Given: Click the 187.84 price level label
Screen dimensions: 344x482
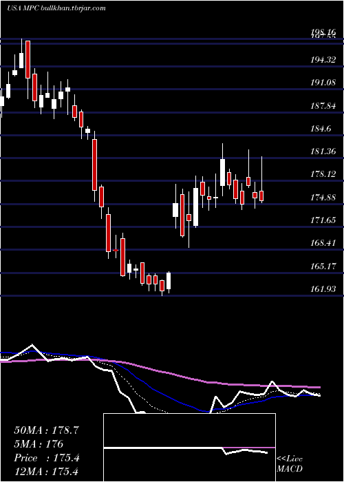Looking at the screenshot, I should (x=323, y=106).
